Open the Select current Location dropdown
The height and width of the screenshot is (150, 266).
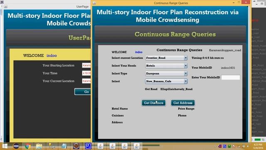pyautogui.click(x=166, y=58)
